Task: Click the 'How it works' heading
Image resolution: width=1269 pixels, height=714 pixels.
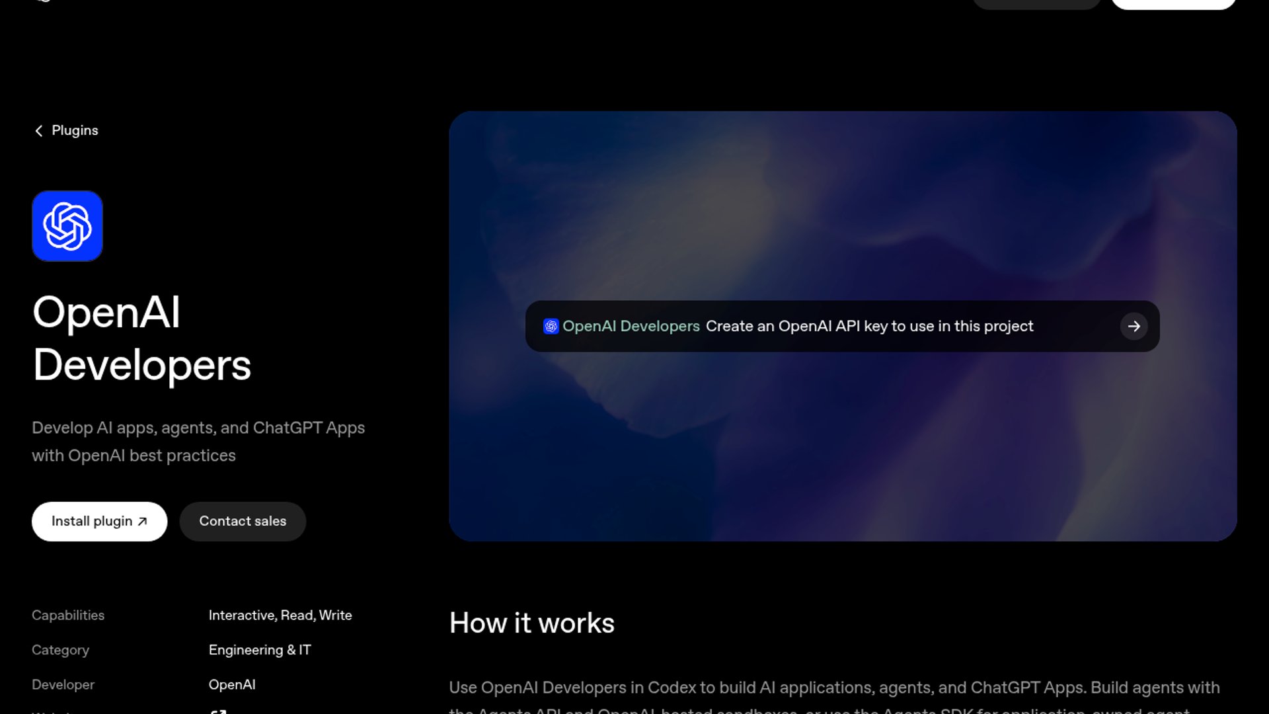Action: coord(532,623)
